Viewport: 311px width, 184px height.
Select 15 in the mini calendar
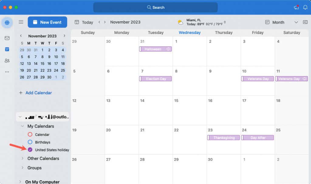tap(43, 64)
